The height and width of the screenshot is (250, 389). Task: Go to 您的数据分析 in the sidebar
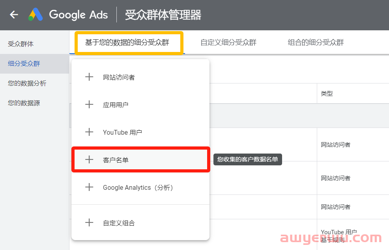34,83
